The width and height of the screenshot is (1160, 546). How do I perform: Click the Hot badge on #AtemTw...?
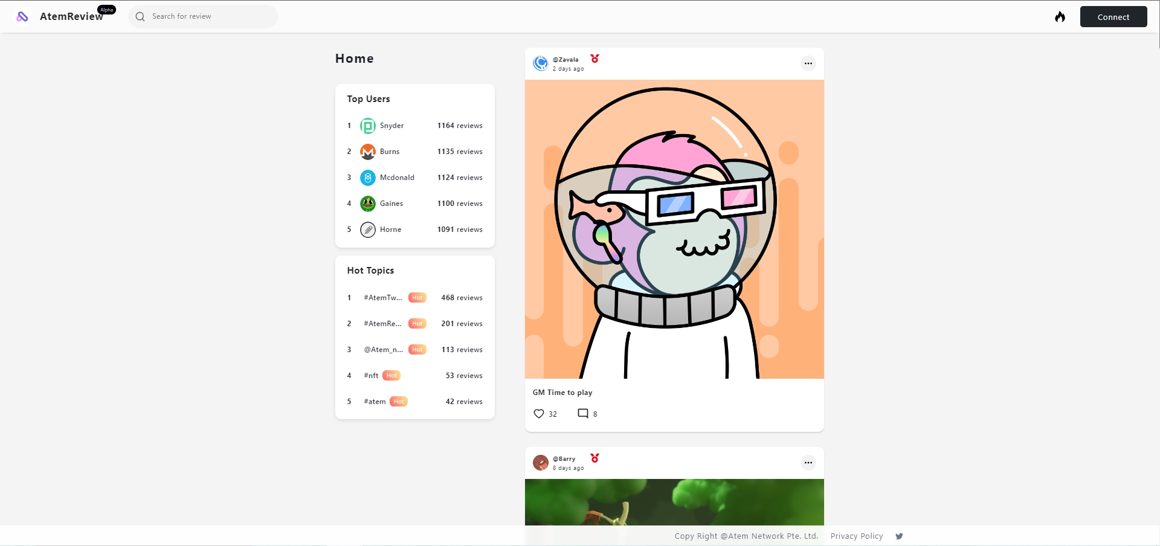pyautogui.click(x=417, y=298)
